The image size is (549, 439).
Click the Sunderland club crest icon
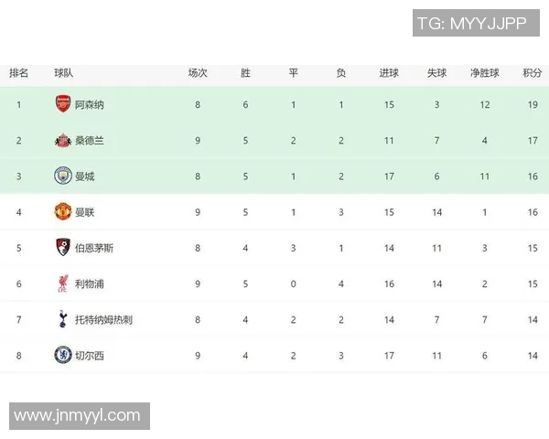coord(62,140)
